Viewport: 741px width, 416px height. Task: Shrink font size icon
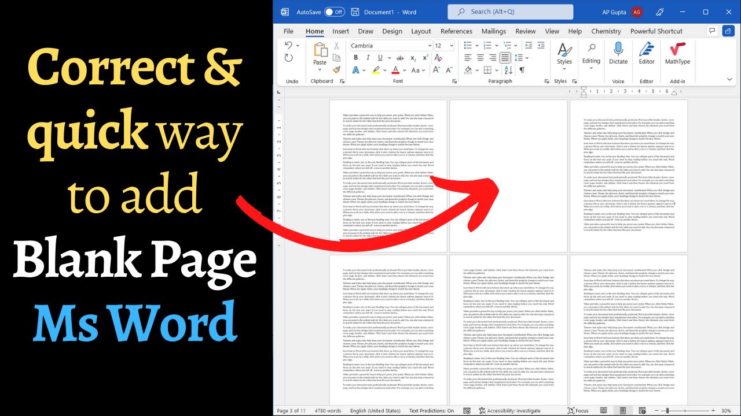point(449,70)
